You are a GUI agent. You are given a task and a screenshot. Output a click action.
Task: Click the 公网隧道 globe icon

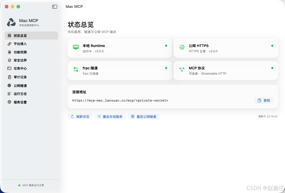(x=9, y=85)
